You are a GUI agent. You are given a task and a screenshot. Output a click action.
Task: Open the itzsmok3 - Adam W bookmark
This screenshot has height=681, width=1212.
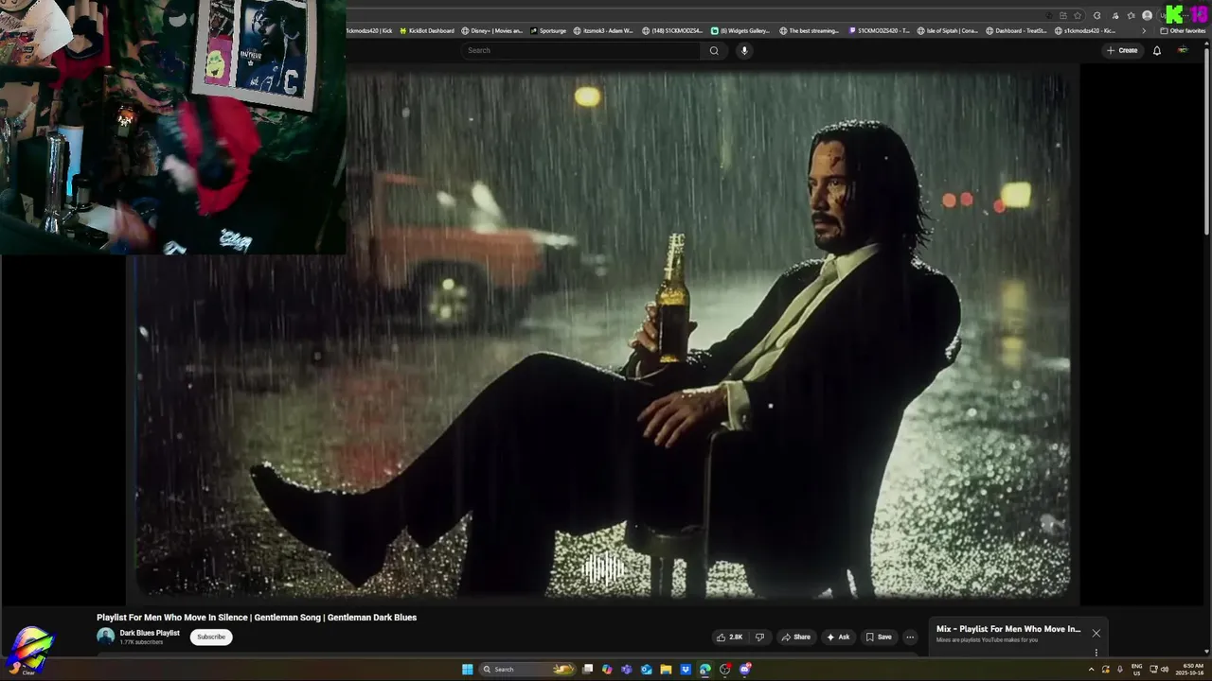[x=603, y=30]
